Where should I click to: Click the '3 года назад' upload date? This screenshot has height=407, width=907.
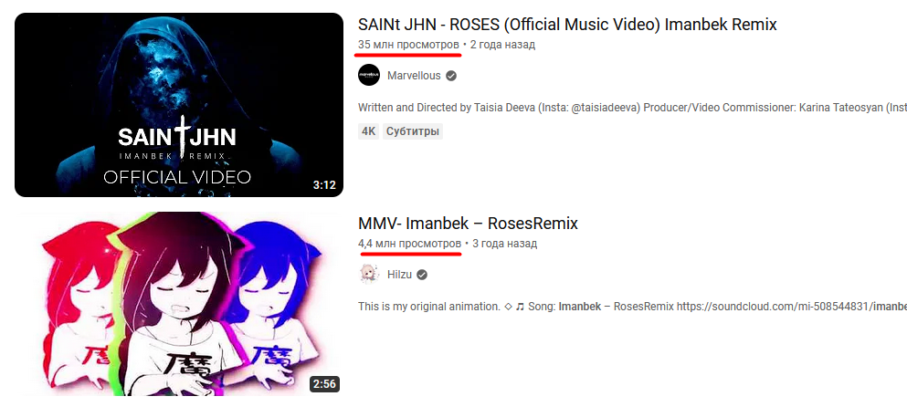pos(505,244)
